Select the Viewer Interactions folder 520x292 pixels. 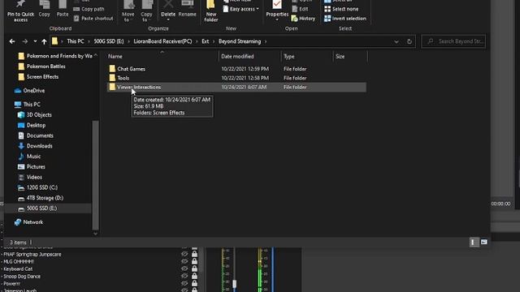[x=236, y=87]
